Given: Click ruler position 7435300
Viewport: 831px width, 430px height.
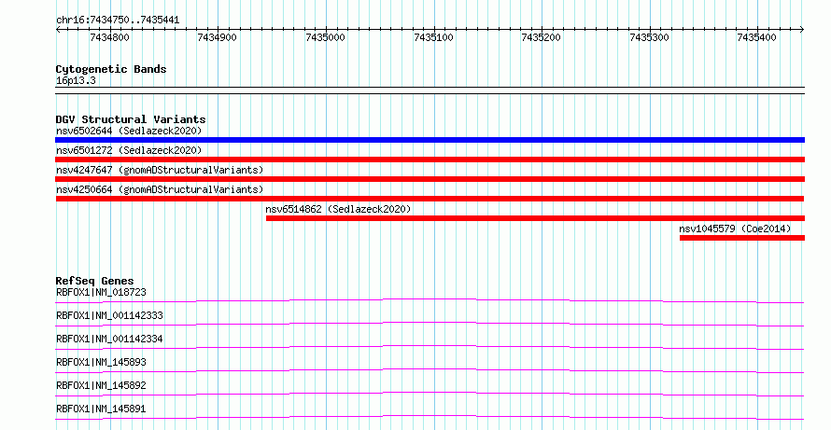Looking at the screenshot, I should [x=649, y=37].
